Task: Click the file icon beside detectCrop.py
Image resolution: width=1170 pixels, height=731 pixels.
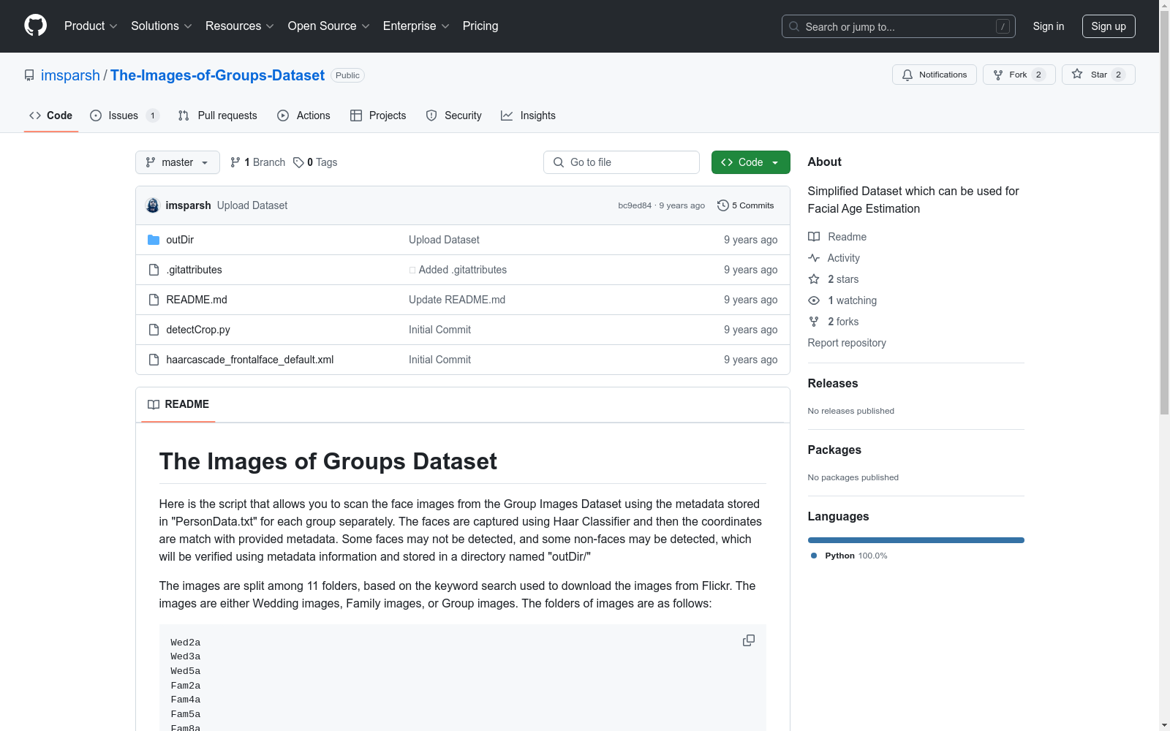Action: (154, 330)
